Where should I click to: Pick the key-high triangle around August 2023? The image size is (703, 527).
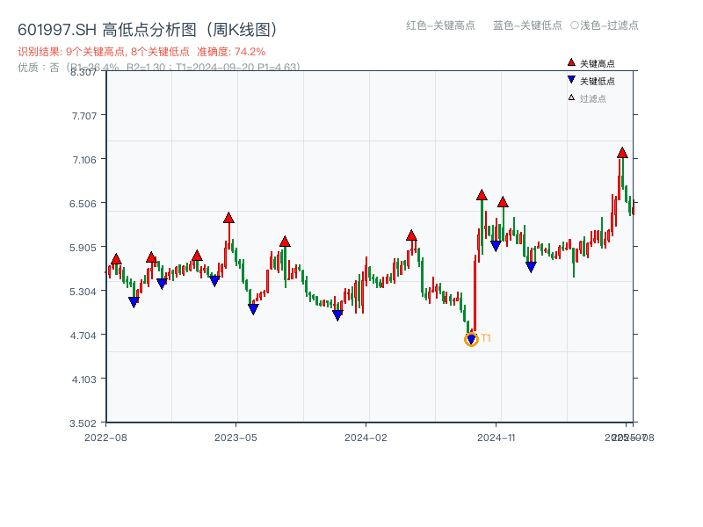pos(285,242)
